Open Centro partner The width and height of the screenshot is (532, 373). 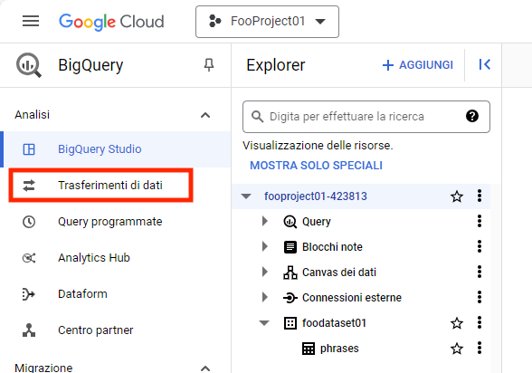point(116,330)
